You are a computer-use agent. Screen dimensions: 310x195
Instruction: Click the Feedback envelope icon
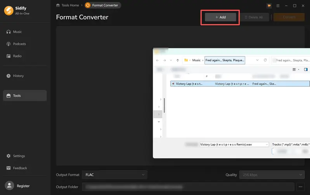(x=9, y=168)
